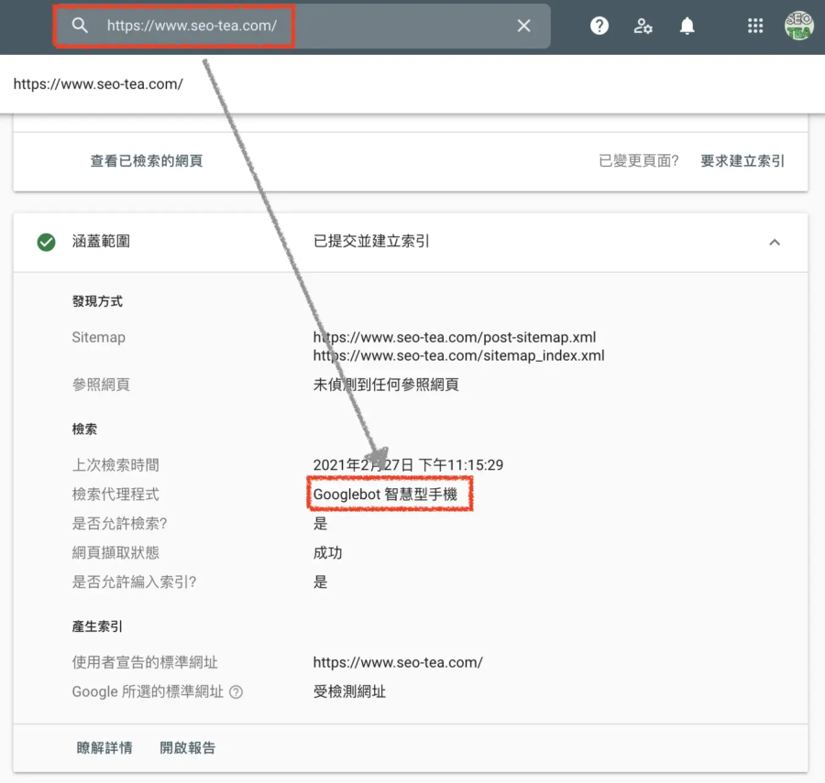Click the 已提交並建立索引 status text

371,242
